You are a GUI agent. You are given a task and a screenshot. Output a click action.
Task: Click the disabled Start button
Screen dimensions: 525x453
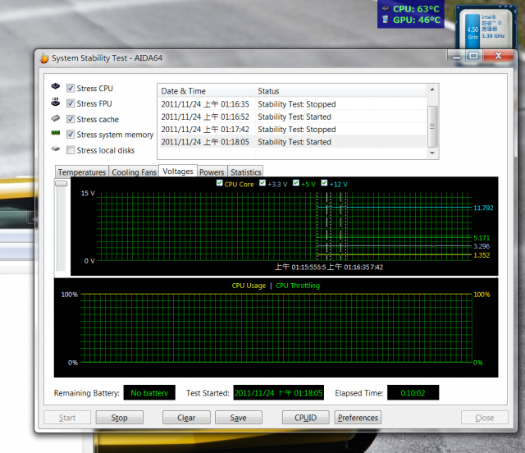(x=67, y=418)
